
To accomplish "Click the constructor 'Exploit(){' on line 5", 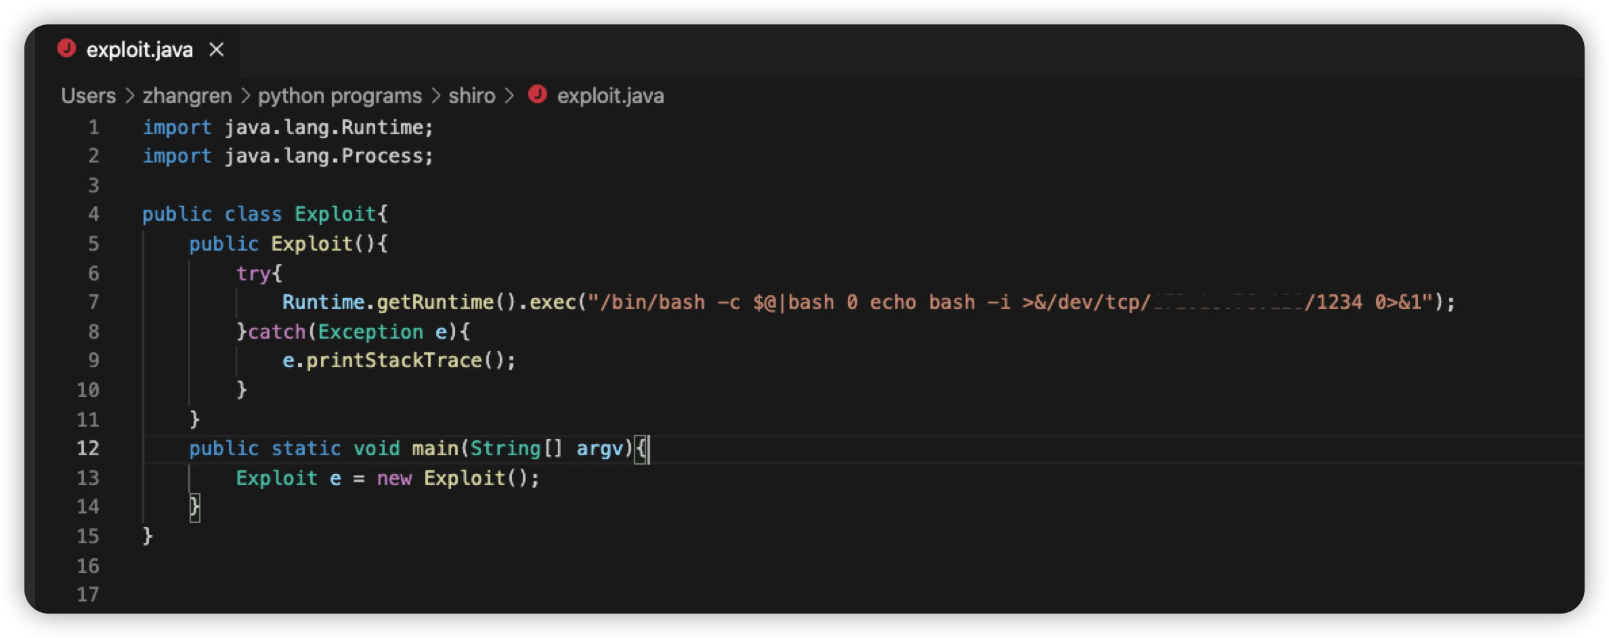I will click(x=330, y=244).
